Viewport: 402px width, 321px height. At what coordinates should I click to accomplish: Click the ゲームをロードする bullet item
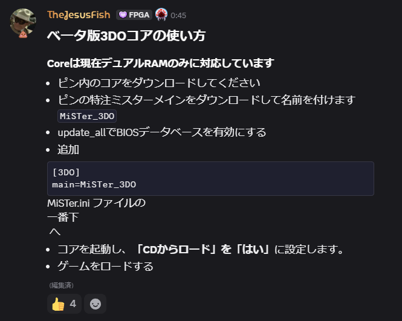(105, 266)
